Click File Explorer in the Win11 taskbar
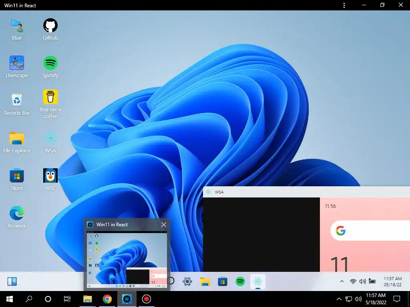The image size is (410, 307). point(205,281)
